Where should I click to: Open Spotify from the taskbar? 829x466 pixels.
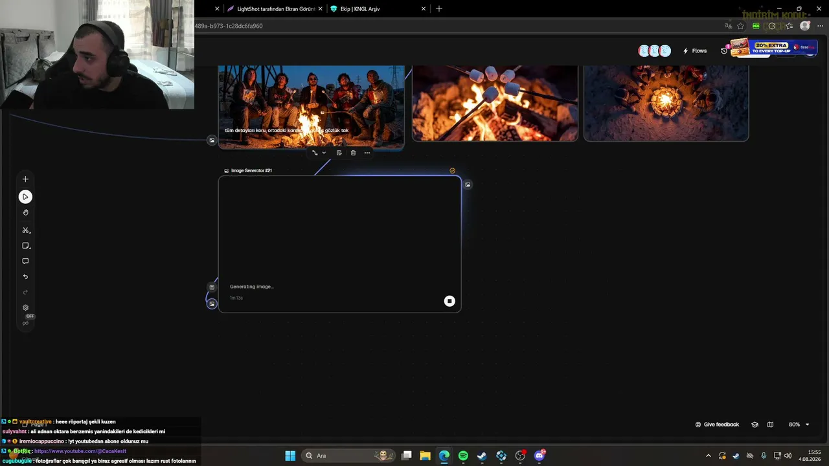click(463, 456)
